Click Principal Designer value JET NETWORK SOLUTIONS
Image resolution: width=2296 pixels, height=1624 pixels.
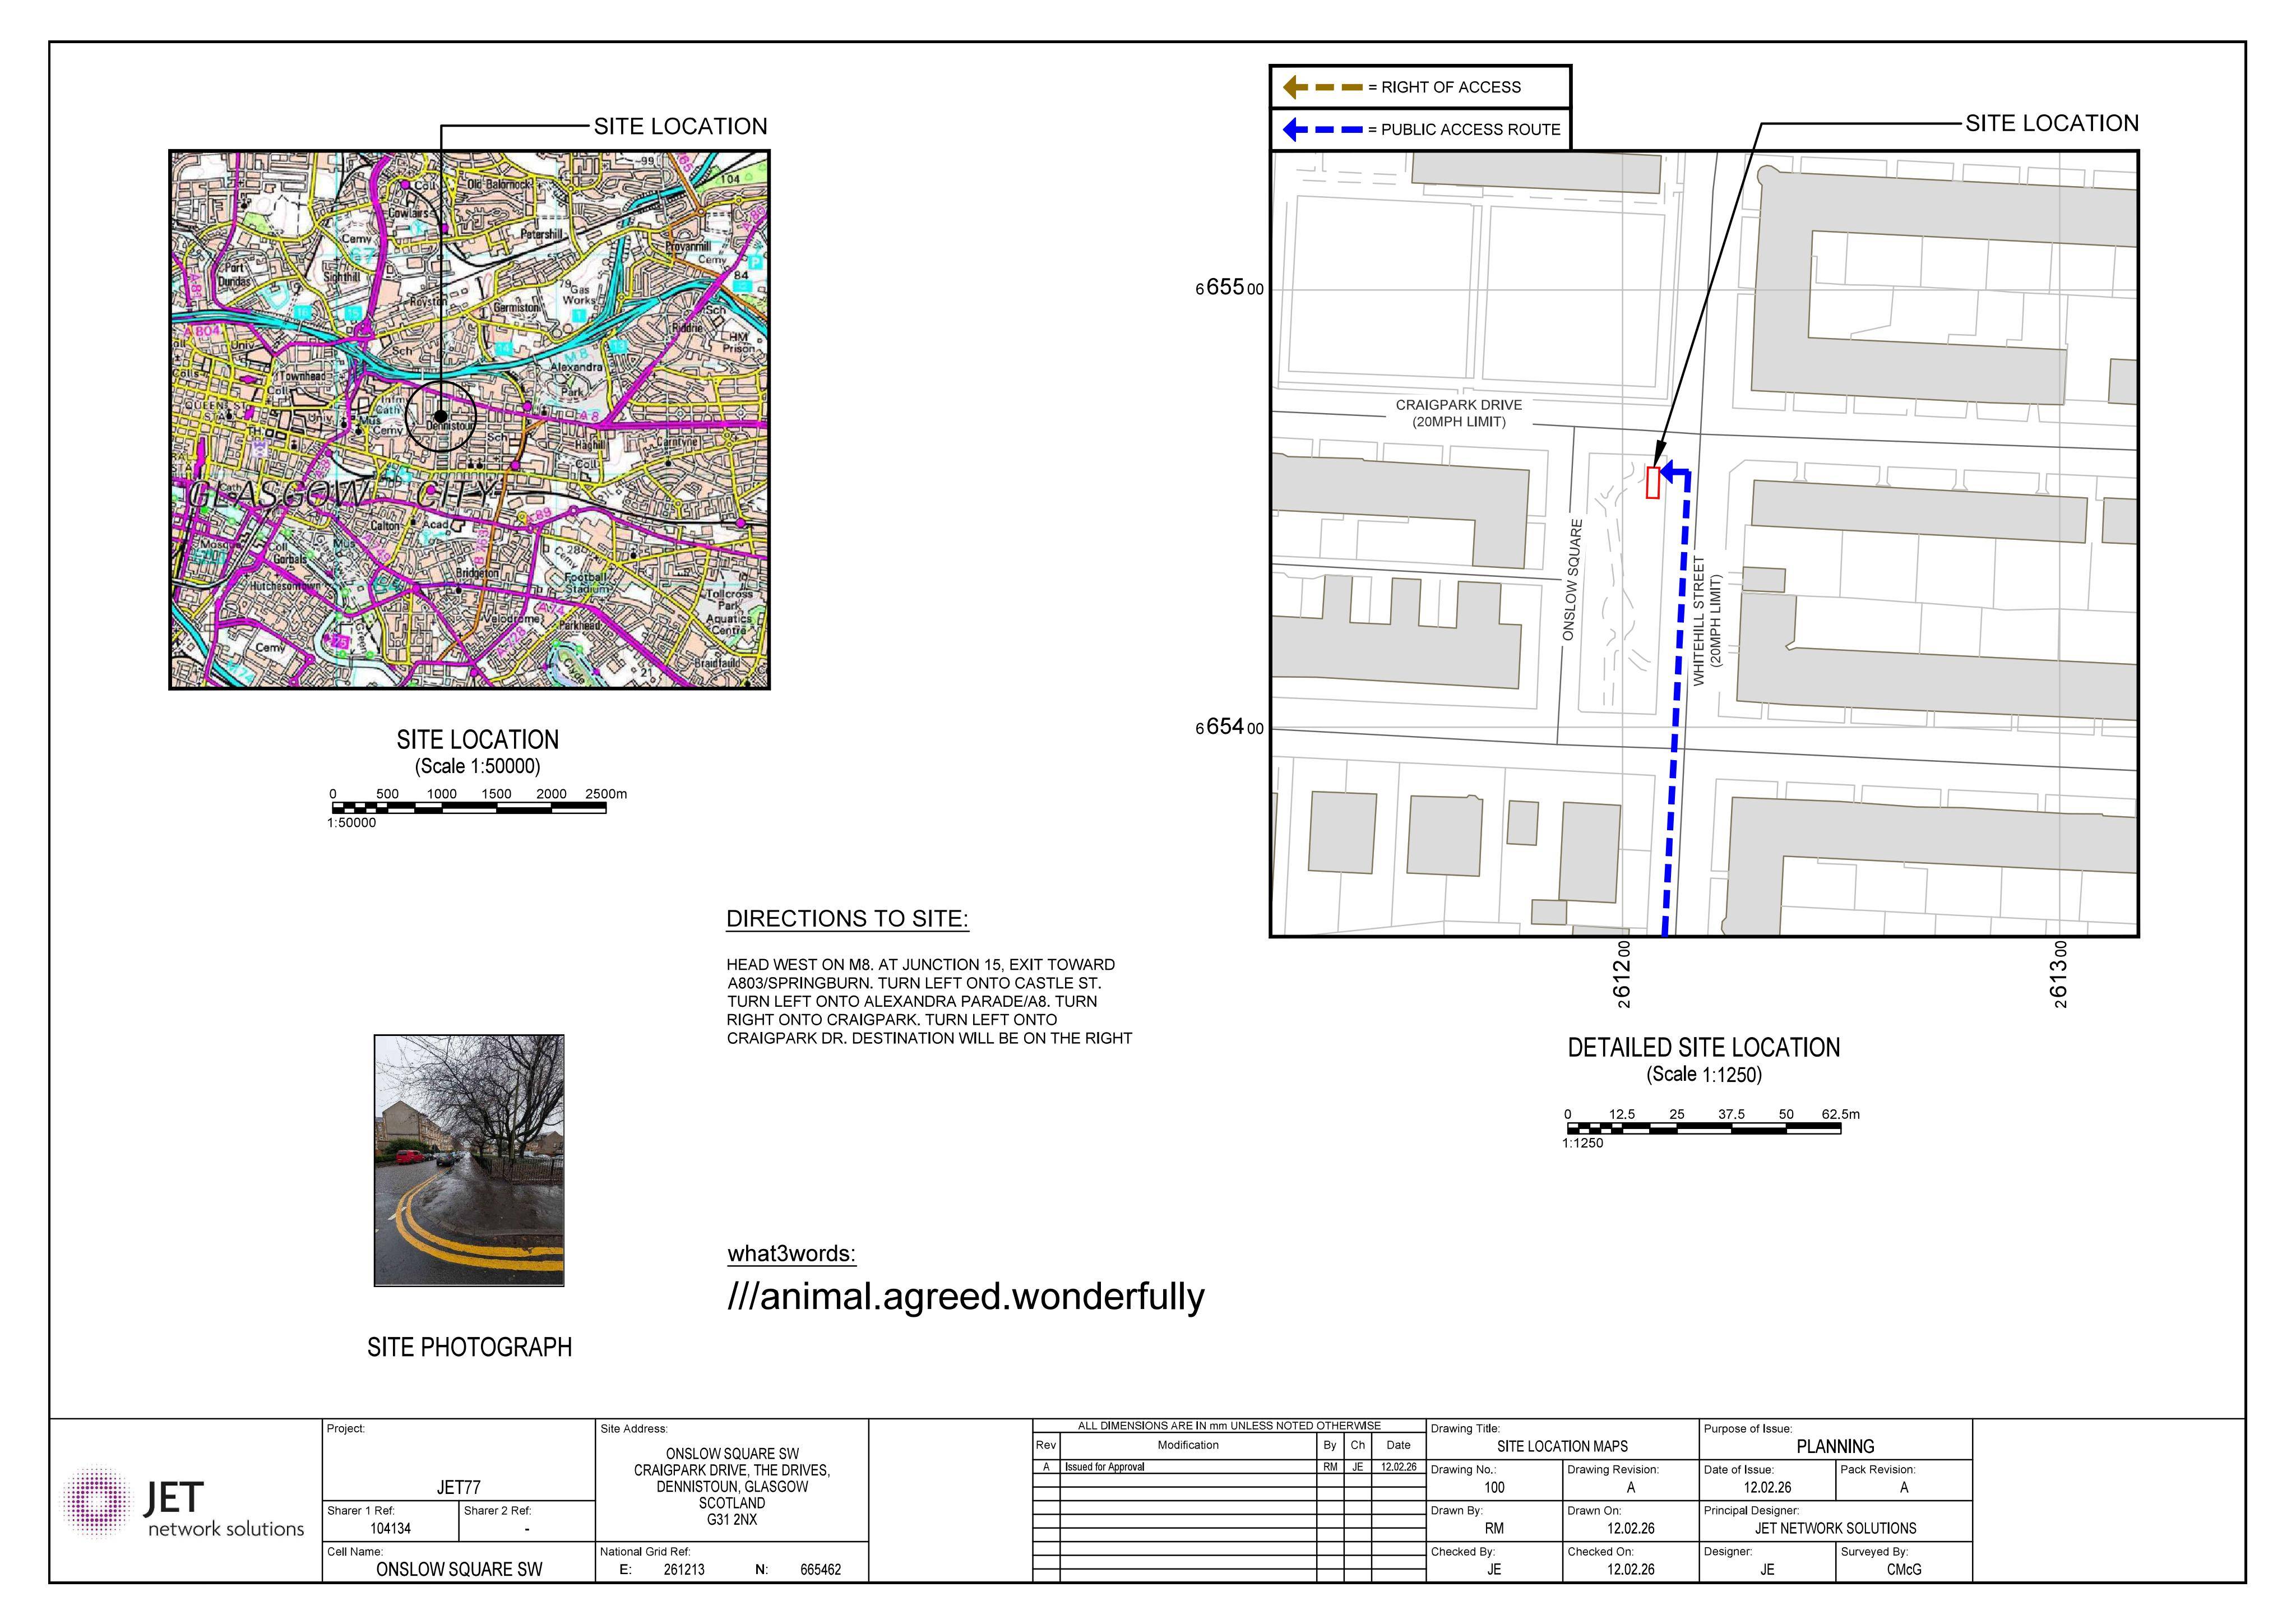1835,1528
